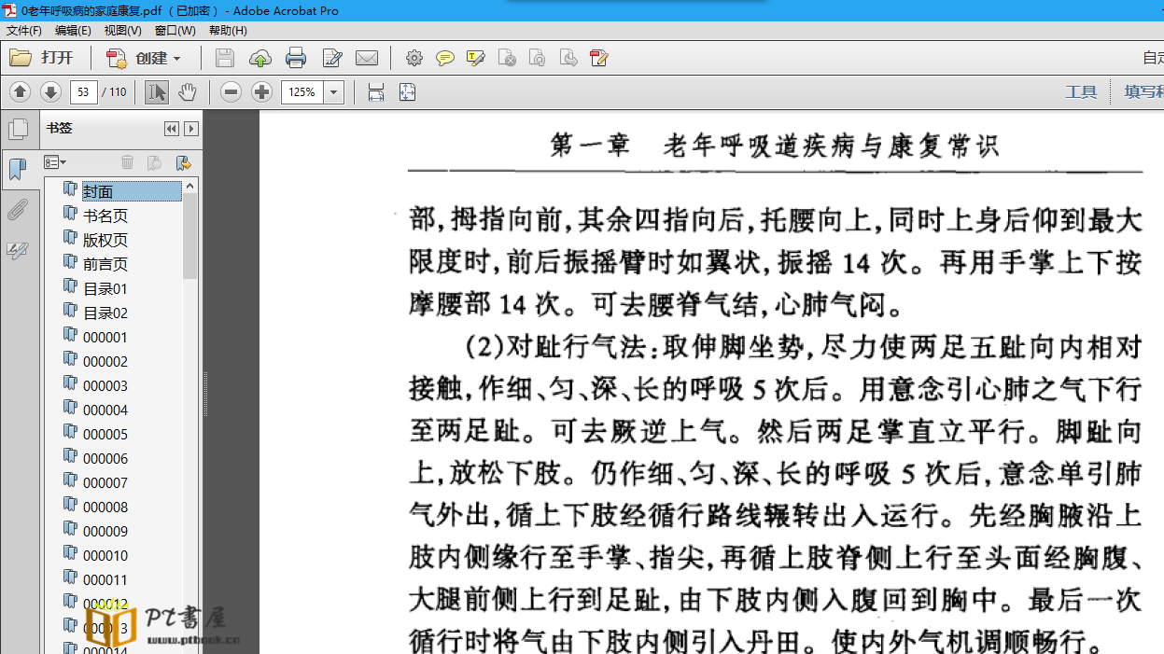Image resolution: width=1164 pixels, height=654 pixels.
Task: Click the page number field showing 53
Action: pyautogui.click(x=84, y=91)
